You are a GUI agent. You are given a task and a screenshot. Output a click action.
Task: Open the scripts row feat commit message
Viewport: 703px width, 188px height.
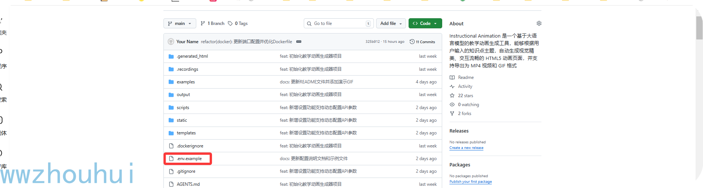coord(318,108)
